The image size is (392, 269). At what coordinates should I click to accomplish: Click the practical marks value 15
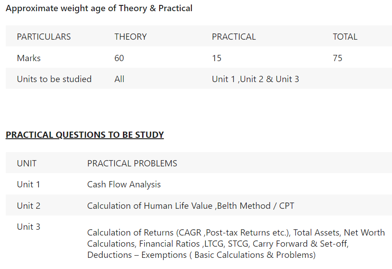point(216,58)
